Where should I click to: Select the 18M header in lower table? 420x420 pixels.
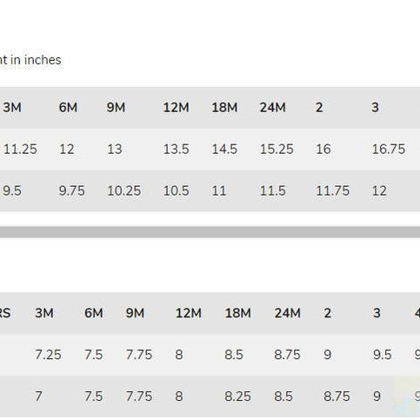(x=238, y=313)
